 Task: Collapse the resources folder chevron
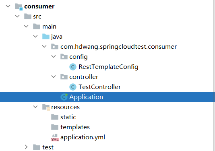[35, 107]
